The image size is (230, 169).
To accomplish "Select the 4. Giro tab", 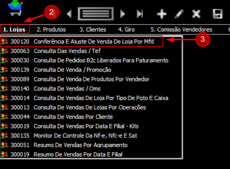I will point(127,30).
